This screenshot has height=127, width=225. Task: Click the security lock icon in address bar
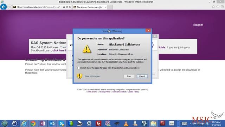[x=64, y=7]
